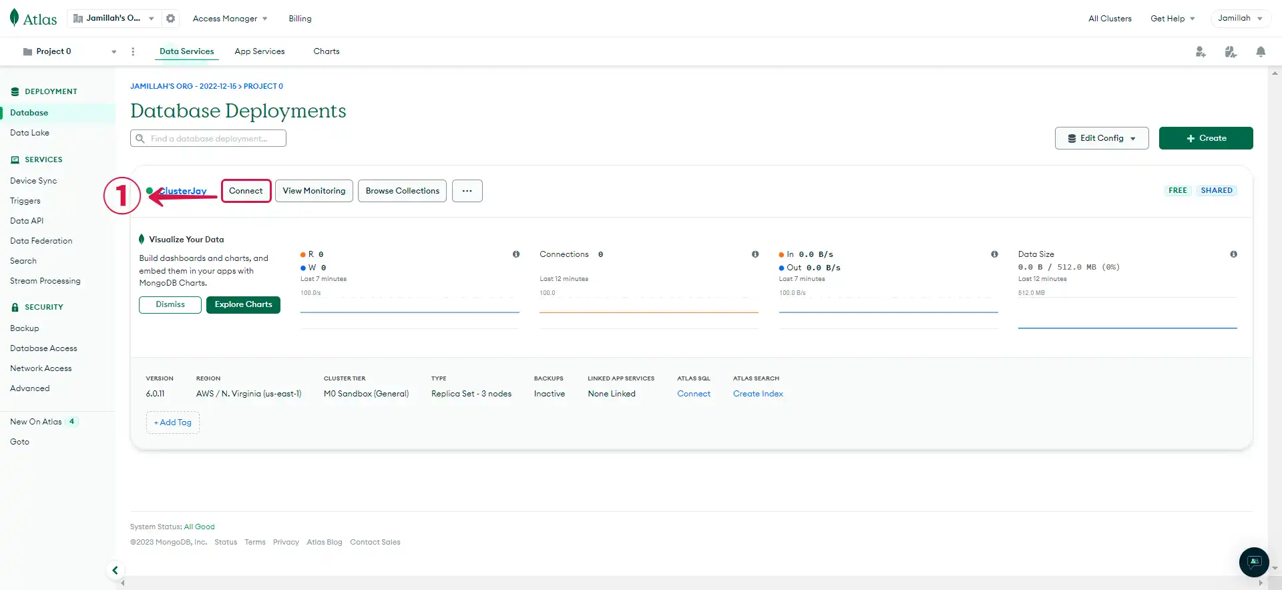This screenshot has height=590, width=1282.
Task: Open Backup in the sidebar
Action: tap(25, 328)
